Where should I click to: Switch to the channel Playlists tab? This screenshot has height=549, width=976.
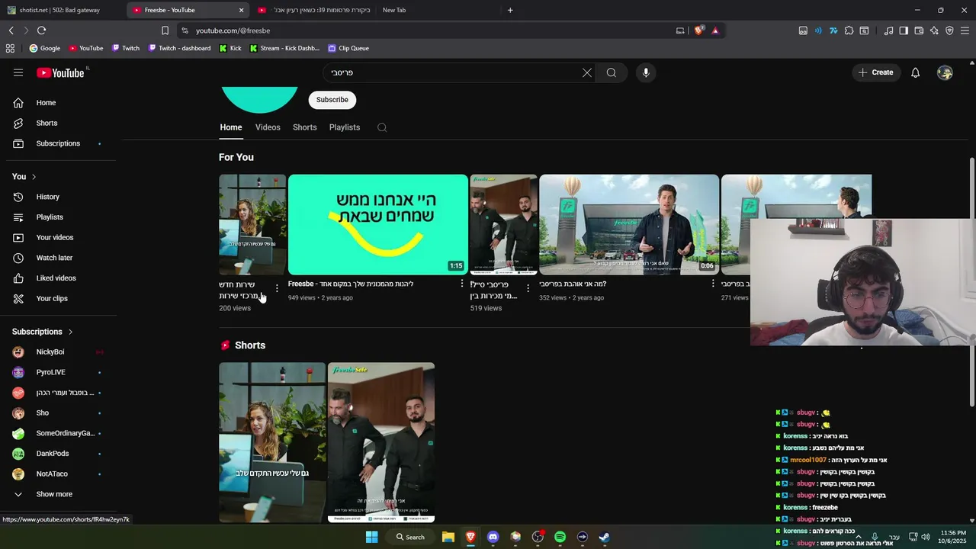click(345, 127)
